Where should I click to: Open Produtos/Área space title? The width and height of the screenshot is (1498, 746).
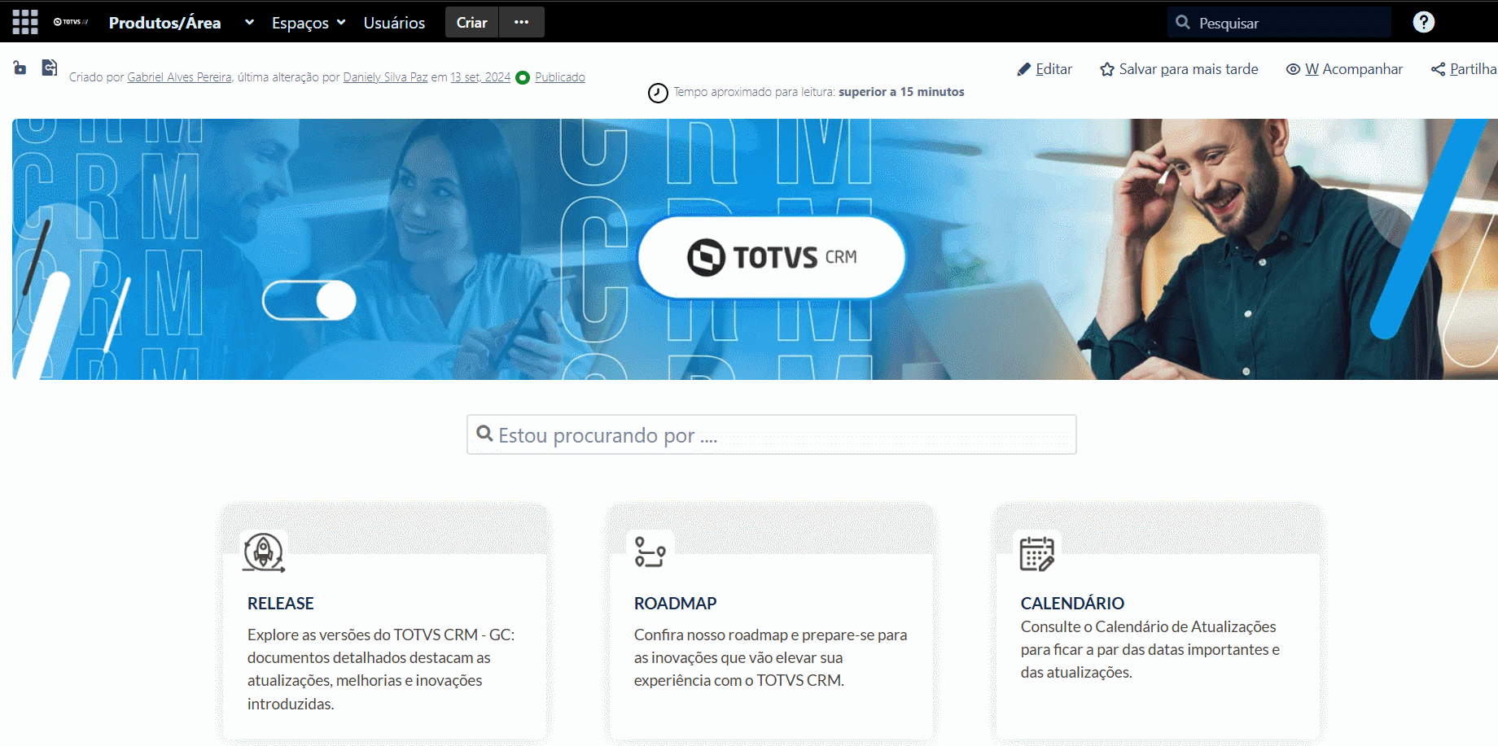(x=164, y=23)
